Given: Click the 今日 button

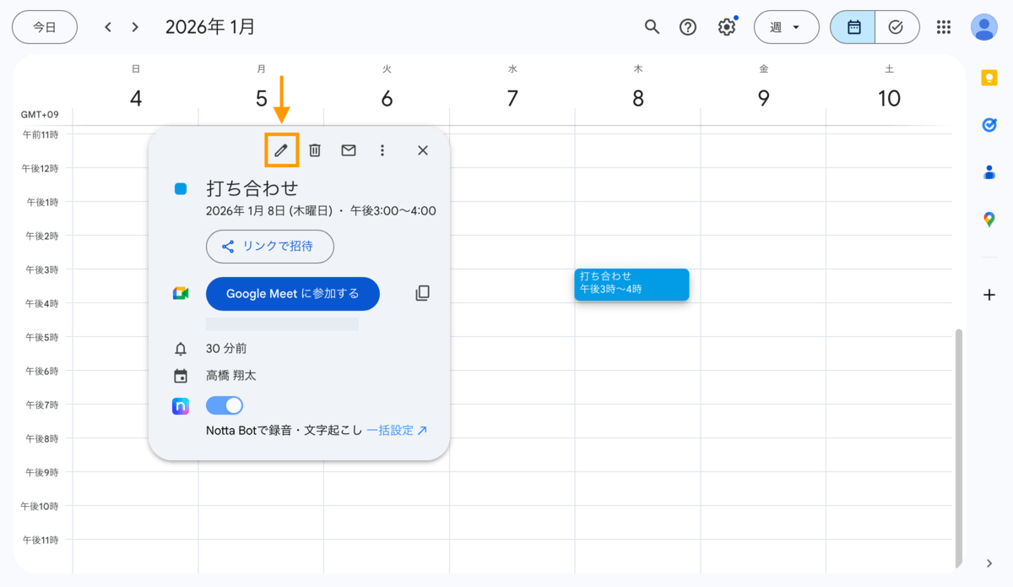Looking at the screenshot, I should (x=45, y=27).
